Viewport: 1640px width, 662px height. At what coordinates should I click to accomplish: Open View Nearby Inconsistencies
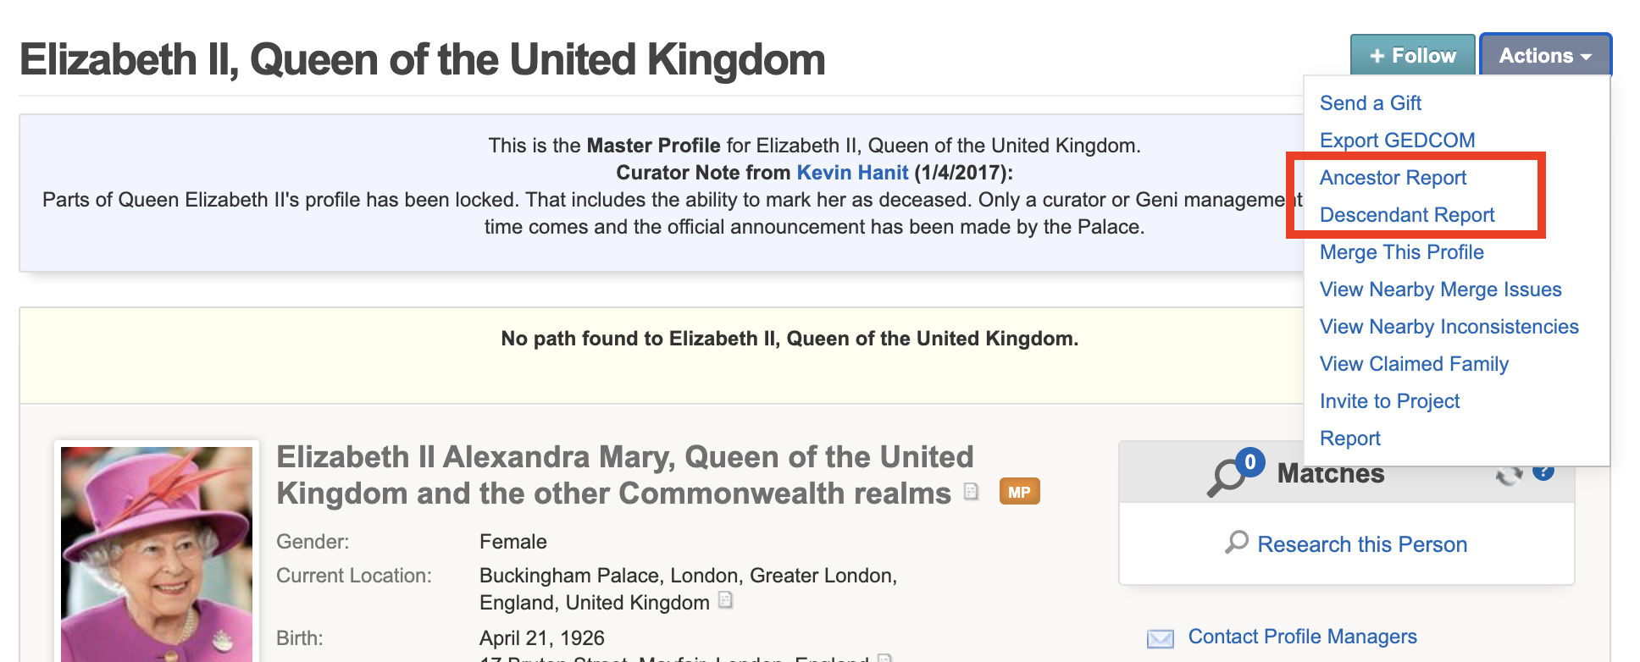click(x=1449, y=327)
